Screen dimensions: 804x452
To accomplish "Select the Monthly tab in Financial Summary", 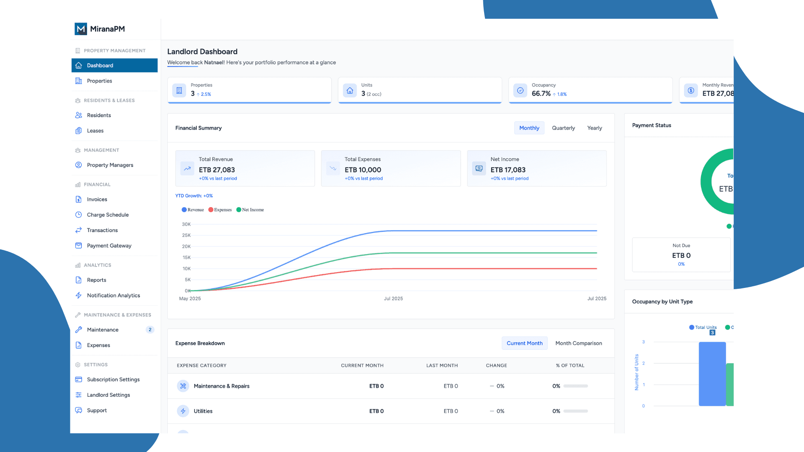I will pyautogui.click(x=529, y=128).
